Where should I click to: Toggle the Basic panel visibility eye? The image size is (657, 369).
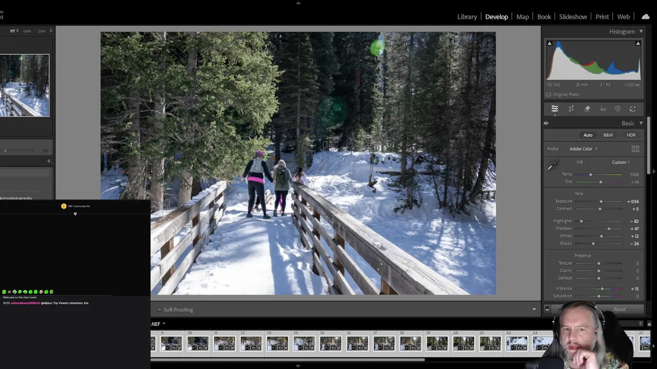pyautogui.click(x=546, y=123)
